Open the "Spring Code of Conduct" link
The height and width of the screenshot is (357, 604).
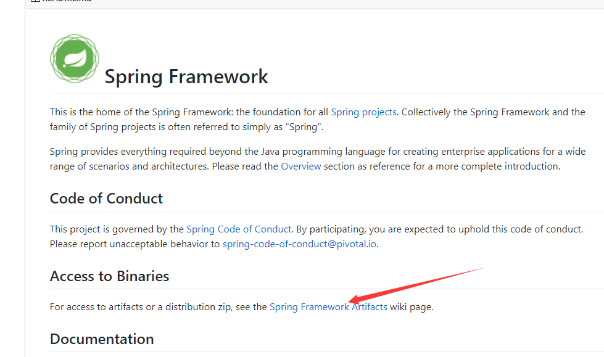(x=239, y=229)
